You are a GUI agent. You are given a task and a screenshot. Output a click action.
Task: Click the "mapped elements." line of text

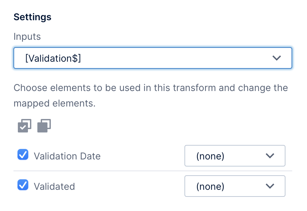click(55, 103)
